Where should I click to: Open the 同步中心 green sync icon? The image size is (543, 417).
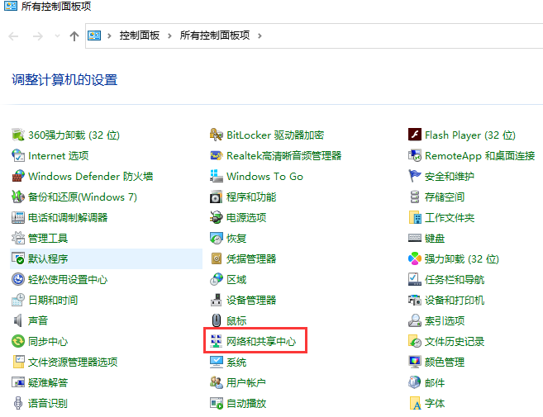[19, 341]
